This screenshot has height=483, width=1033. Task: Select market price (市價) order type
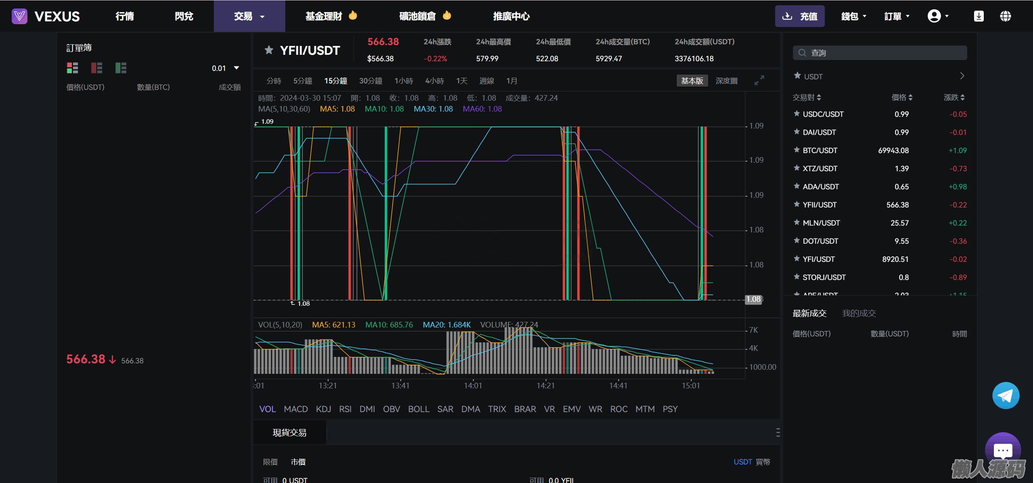click(x=298, y=462)
